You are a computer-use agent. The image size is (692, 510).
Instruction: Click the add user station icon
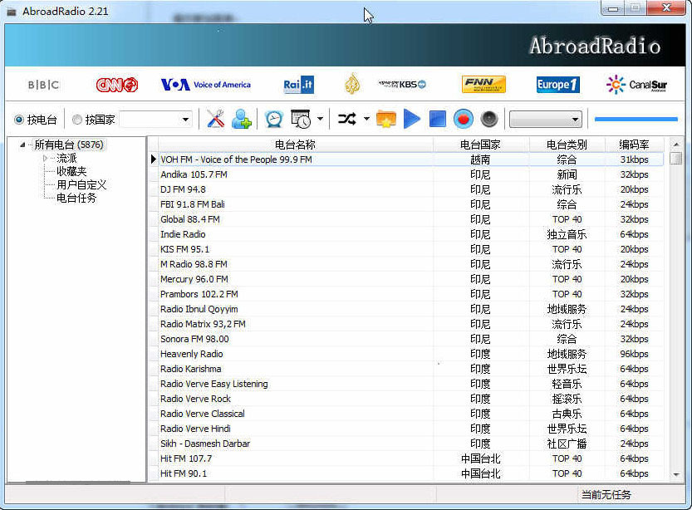[242, 120]
